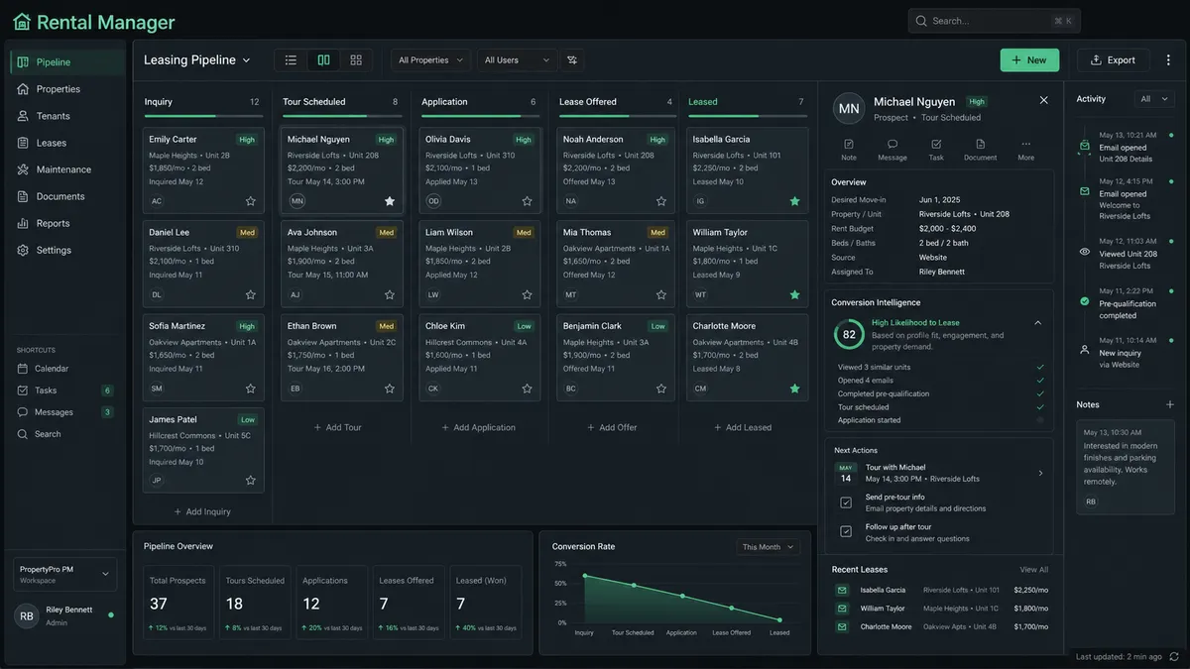
Task: Export the pipeline with the Export button
Action: pyautogui.click(x=1113, y=60)
